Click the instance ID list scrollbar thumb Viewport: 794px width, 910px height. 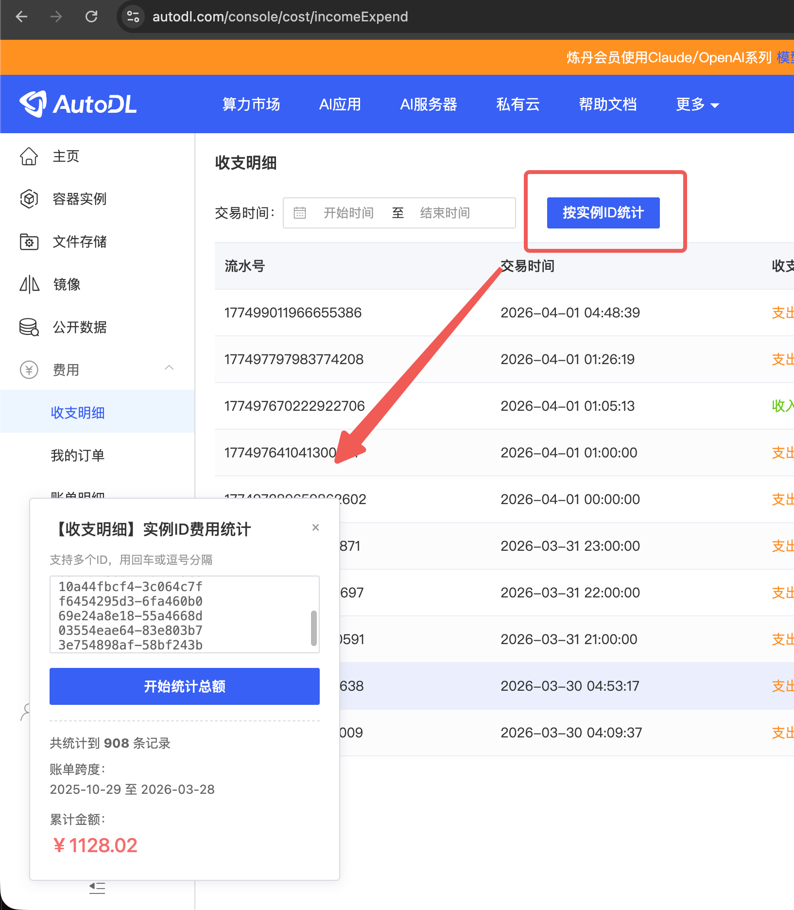(x=313, y=628)
